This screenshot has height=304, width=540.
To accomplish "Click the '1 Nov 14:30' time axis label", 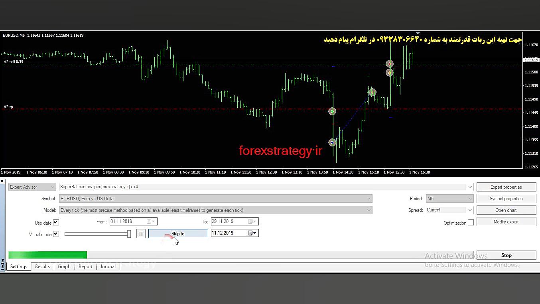I will pyautogui.click(x=343, y=172).
